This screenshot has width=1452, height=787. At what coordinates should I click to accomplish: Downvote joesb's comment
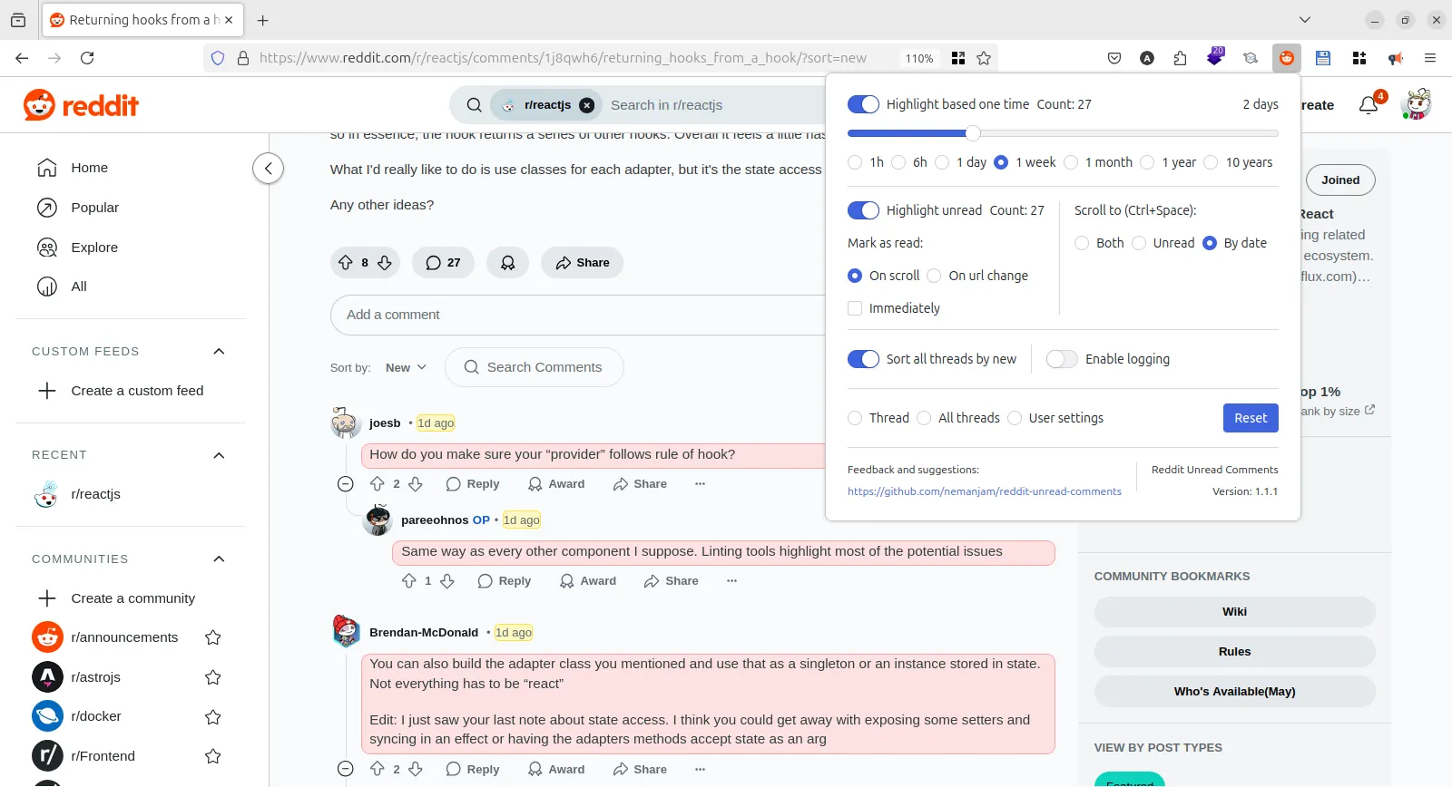pyautogui.click(x=416, y=484)
